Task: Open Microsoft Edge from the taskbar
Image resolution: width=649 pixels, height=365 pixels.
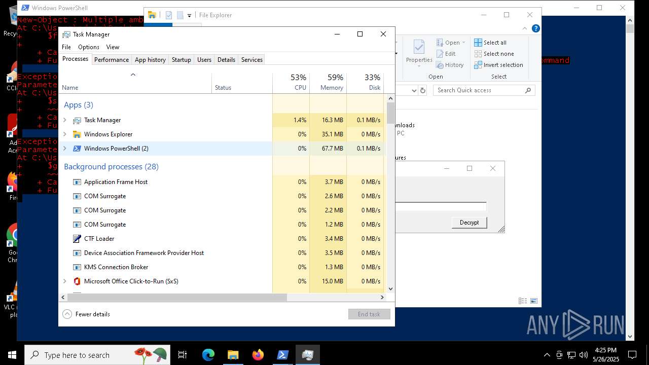Action: coord(208,355)
